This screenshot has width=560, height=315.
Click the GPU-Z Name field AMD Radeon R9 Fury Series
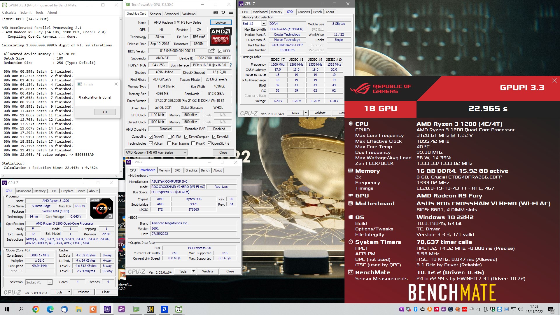click(178, 22)
